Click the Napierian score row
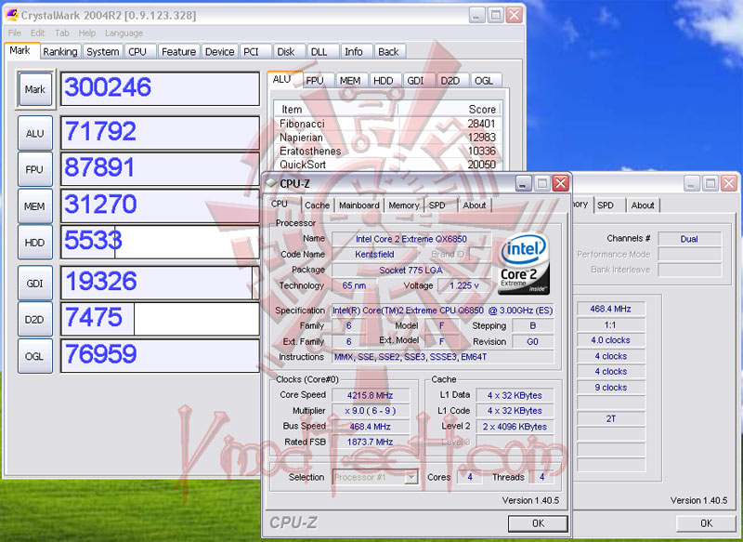743x542 pixels. [387, 138]
